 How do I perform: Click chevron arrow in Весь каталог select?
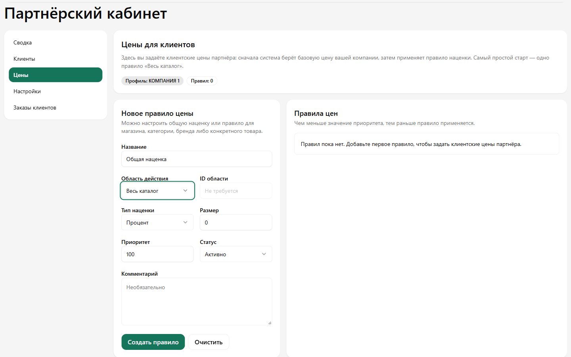185,191
